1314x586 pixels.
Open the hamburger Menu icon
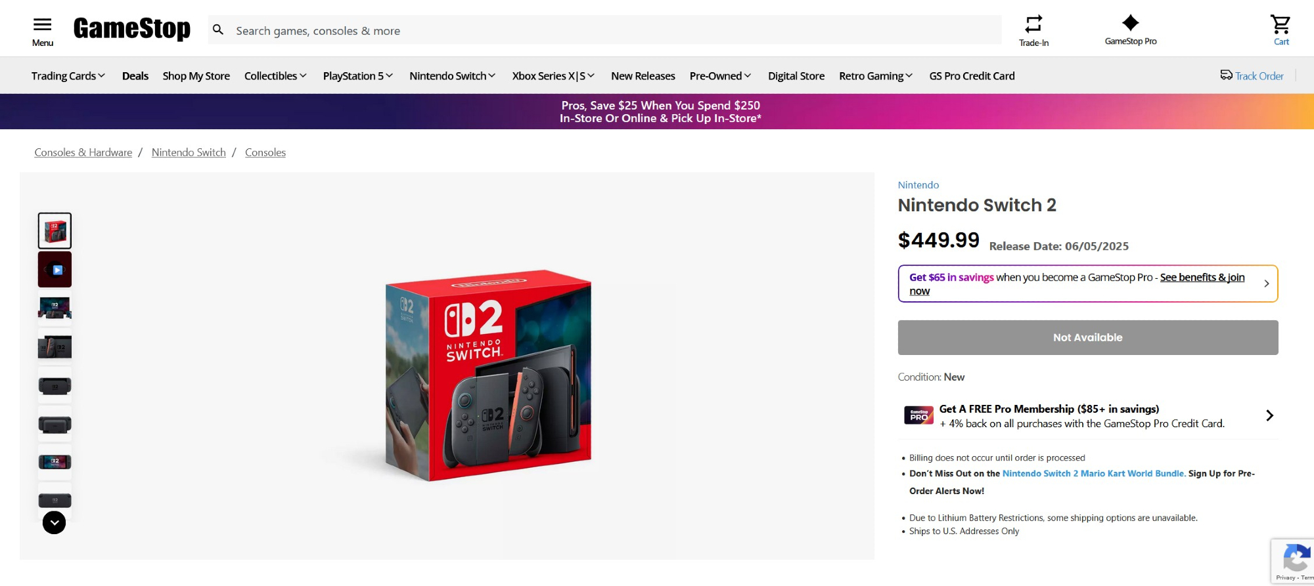(42, 25)
